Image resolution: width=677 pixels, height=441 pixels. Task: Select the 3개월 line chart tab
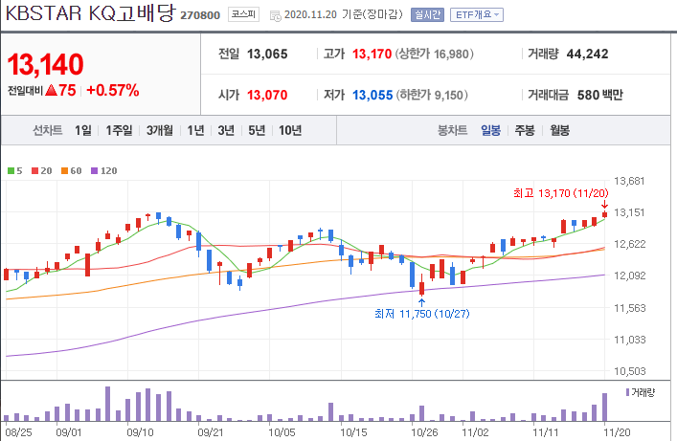point(160,130)
